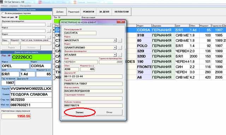This screenshot has height=135, width=226.
Task: Click the green Част от рег. № search field
Action: point(35,17)
